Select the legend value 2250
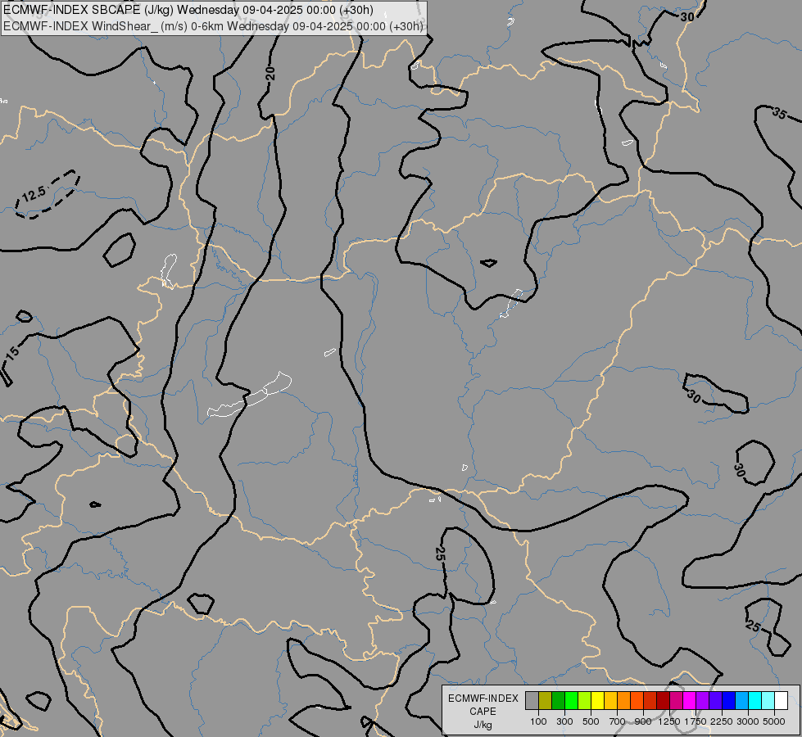 722,721
